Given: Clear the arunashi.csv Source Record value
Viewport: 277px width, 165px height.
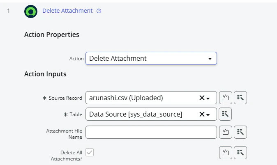Looking at the screenshot, I should pos(202,98).
